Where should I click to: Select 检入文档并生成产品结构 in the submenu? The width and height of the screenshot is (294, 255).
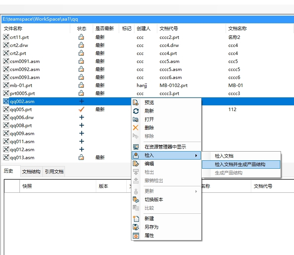click(241, 165)
